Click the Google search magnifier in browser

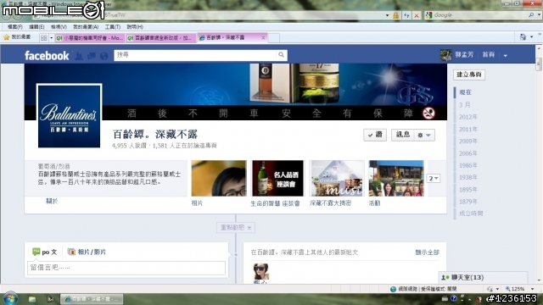[x=531, y=15]
